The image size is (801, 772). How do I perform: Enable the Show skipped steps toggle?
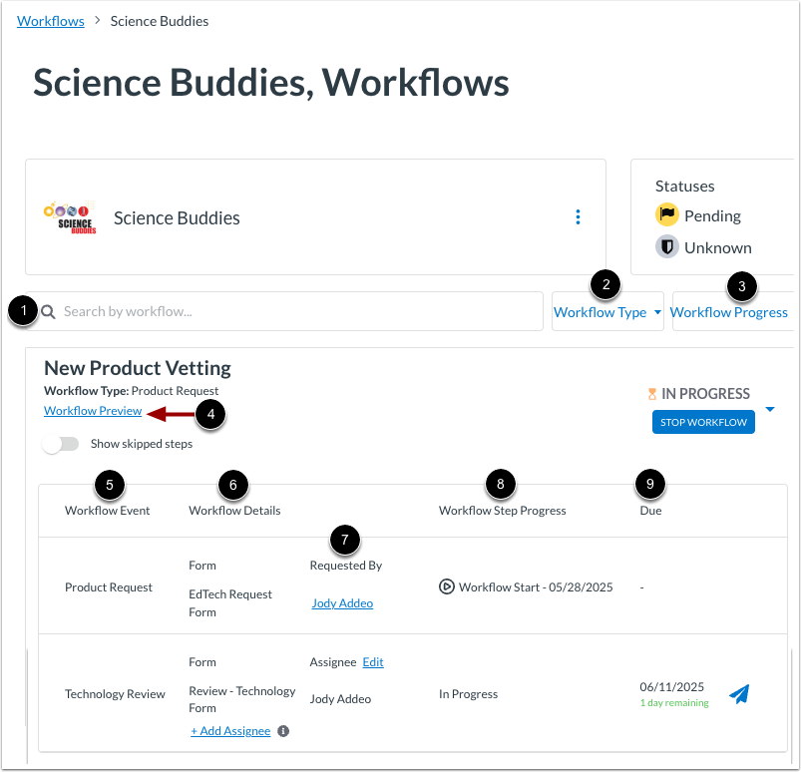61,444
